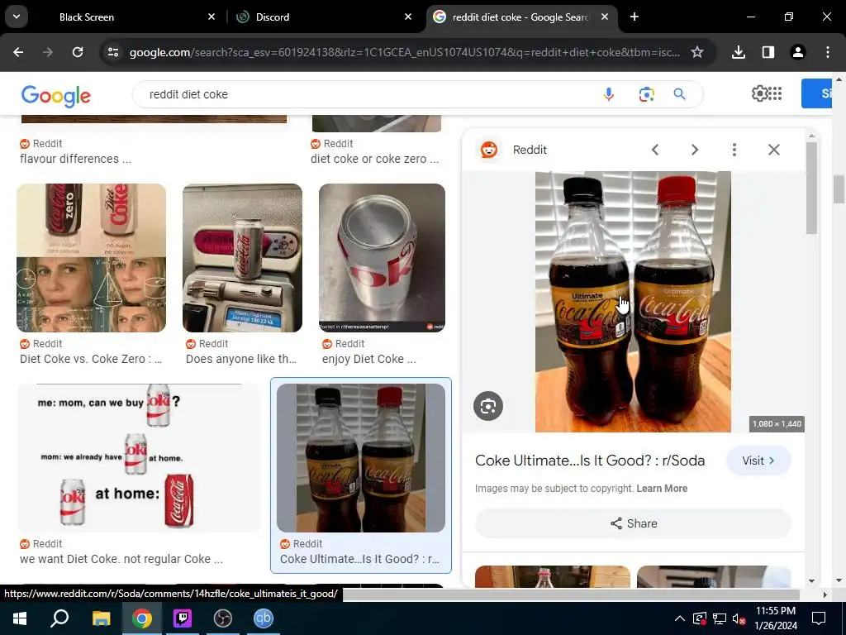The width and height of the screenshot is (846, 635).
Task: Open the Coke can on machine image
Action: 242,258
